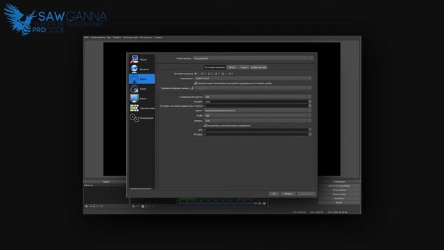This screenshot has width=444, height=250.
Task: Open the Preset dropdown
Action: pos(257,110)
